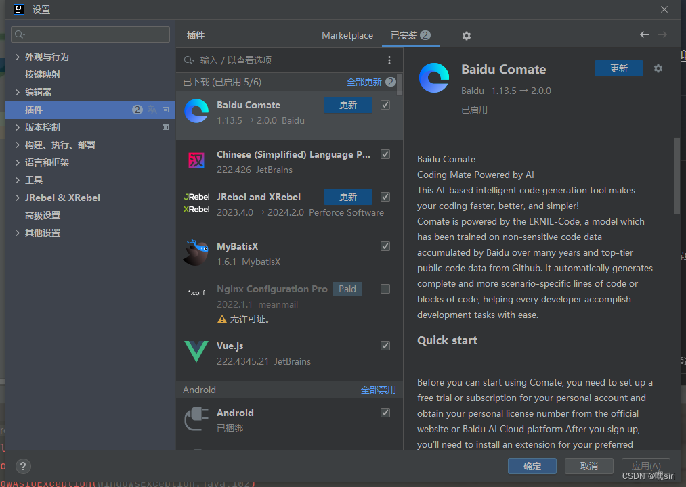Click the 应用(A) button
This screenshot has height=487, width=686.
(x=646, y=466)
